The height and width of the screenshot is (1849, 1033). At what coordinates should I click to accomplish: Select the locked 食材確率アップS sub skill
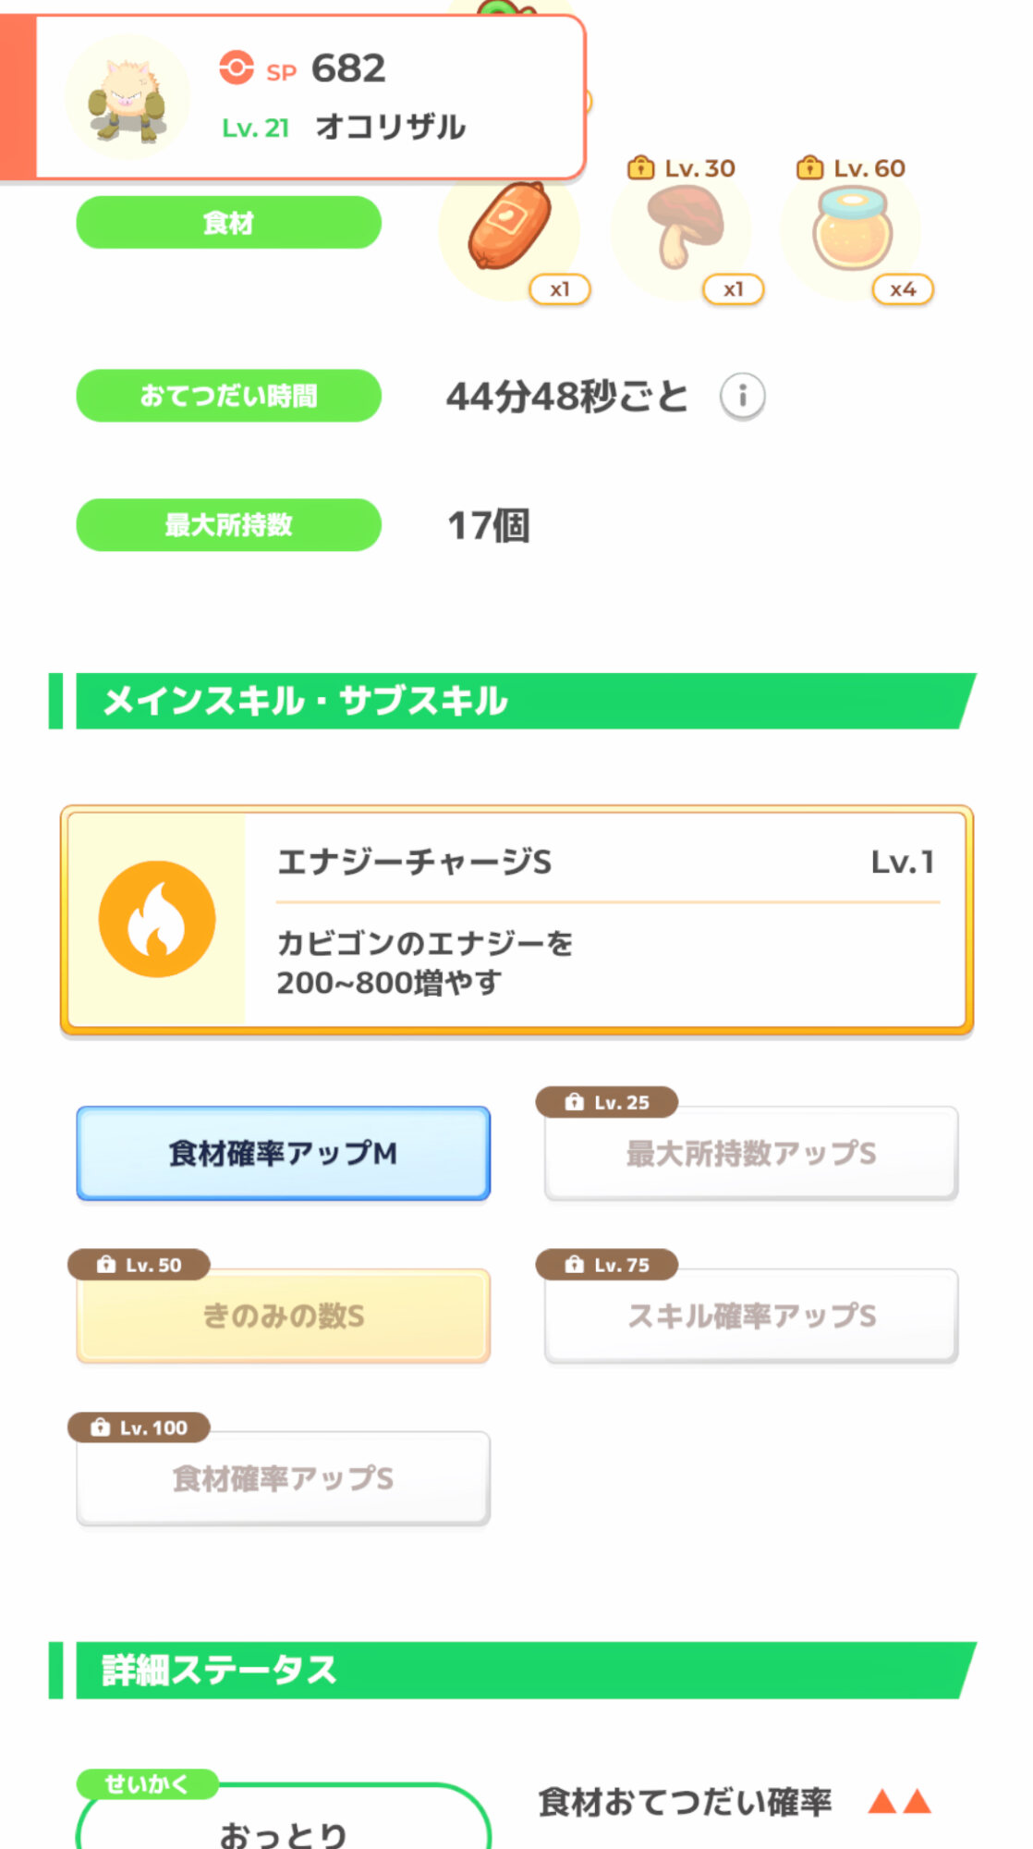(283, 1478)
